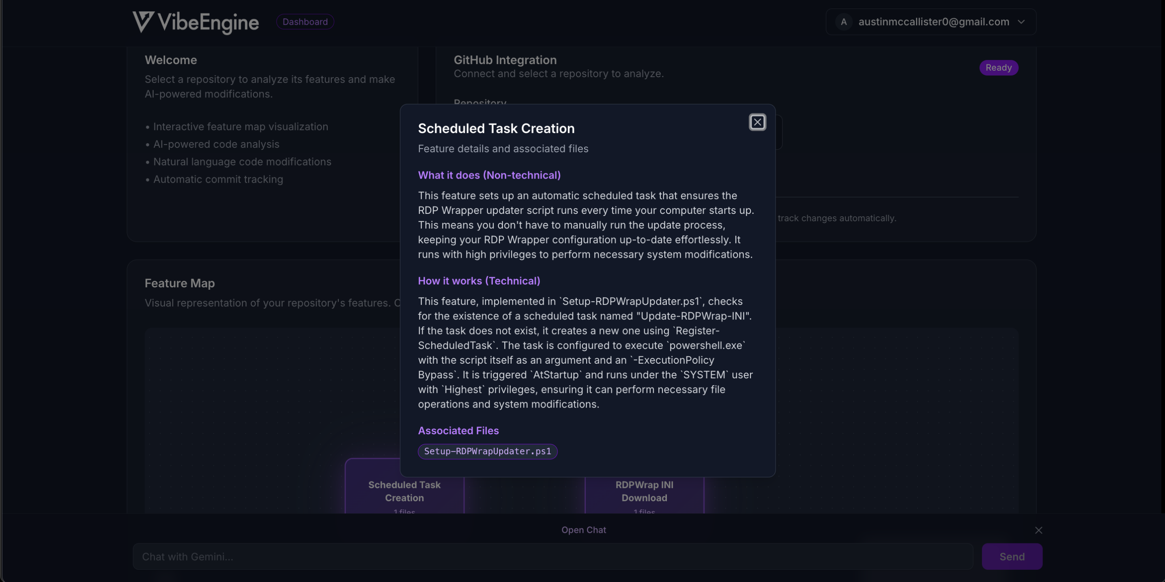Click the Feature Map section title

[x=180, y=283]
